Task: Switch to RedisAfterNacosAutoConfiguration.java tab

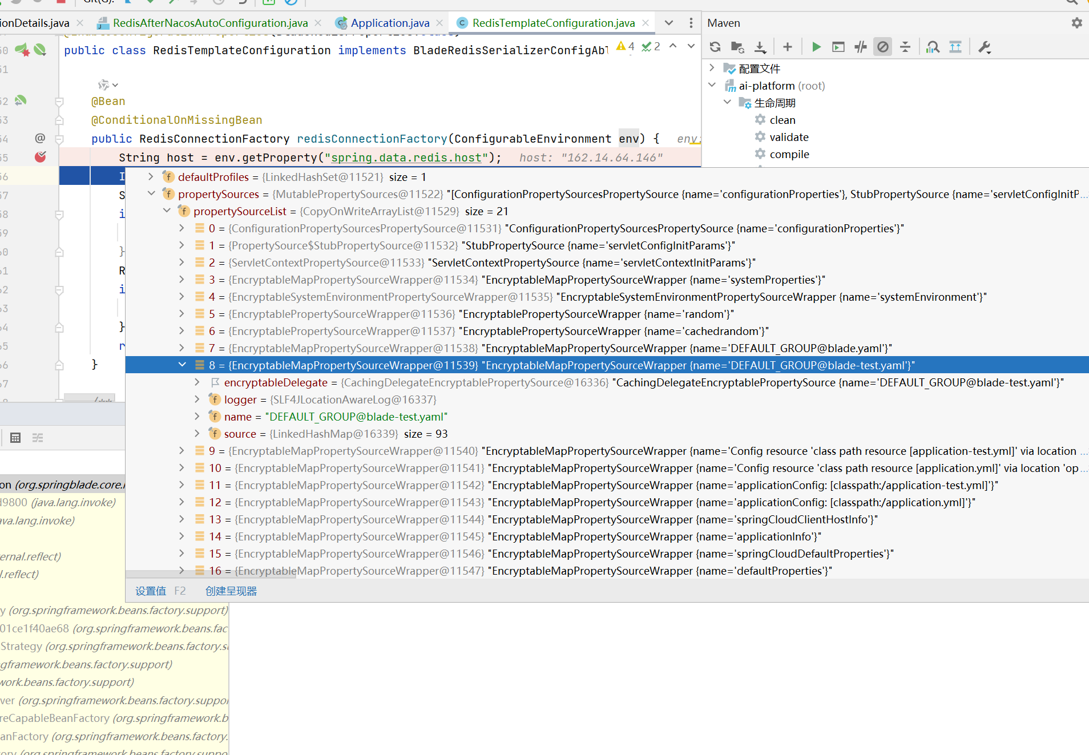Action: pyautogui.click(x=210, y=23)
